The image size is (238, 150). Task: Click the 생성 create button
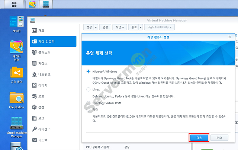click(89, 27)
